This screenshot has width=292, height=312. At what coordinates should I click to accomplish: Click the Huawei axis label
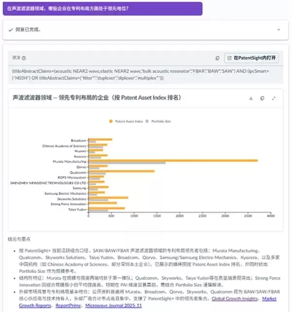(x=80, y=151)
